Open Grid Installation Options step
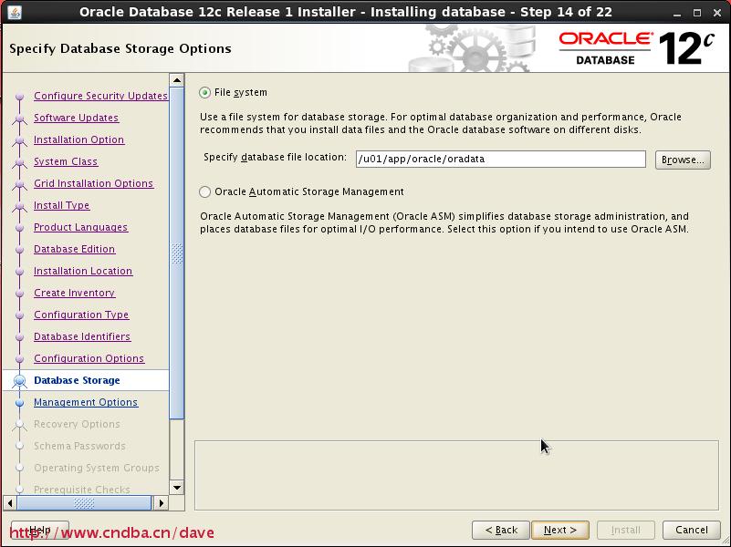Viewport: 731px width, 547px height. click(x=94, y=183)
